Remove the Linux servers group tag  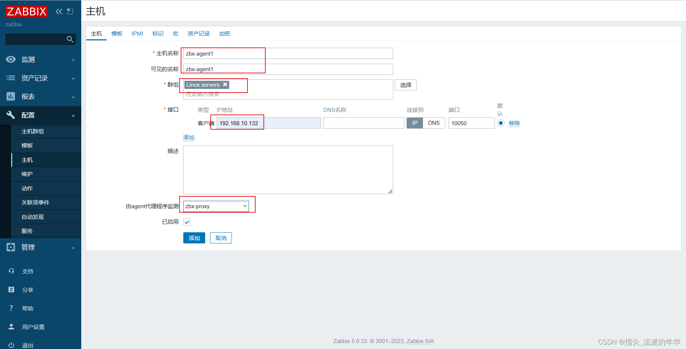225,84
